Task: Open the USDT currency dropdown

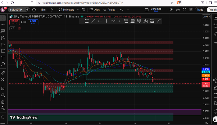Action: [x=206, y=17]
